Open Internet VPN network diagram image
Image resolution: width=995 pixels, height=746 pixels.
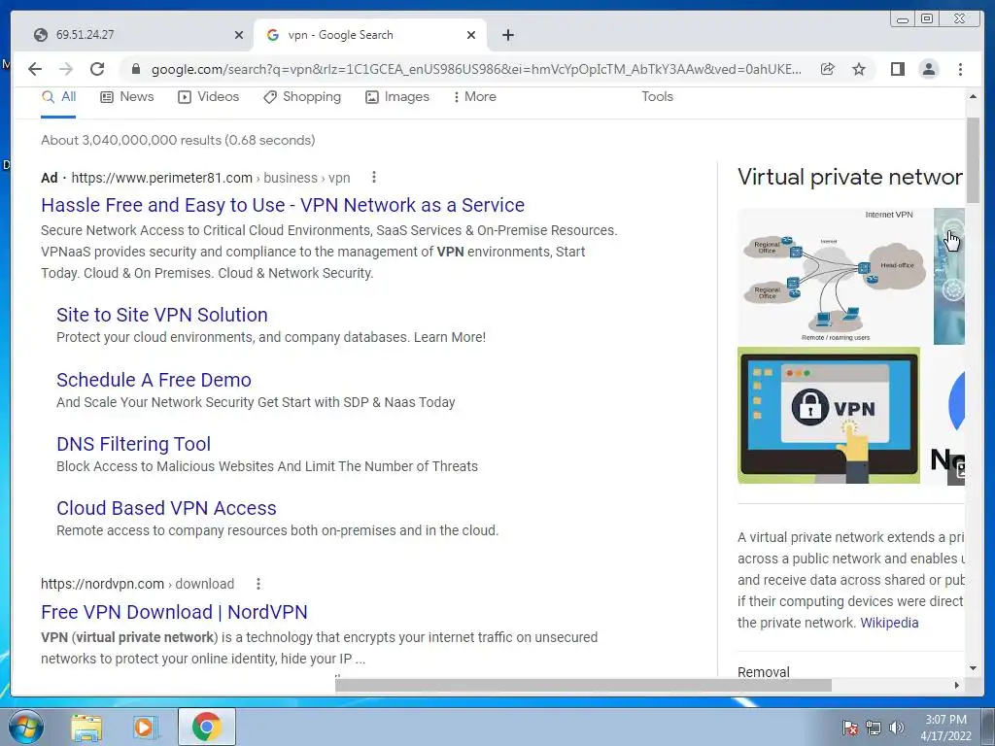(833, 277)
